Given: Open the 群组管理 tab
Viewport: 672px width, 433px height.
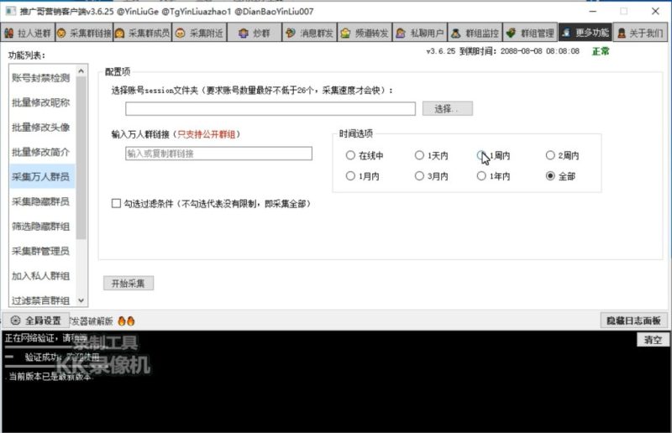Looking at the screenshot, I should (x=531, y=33).
